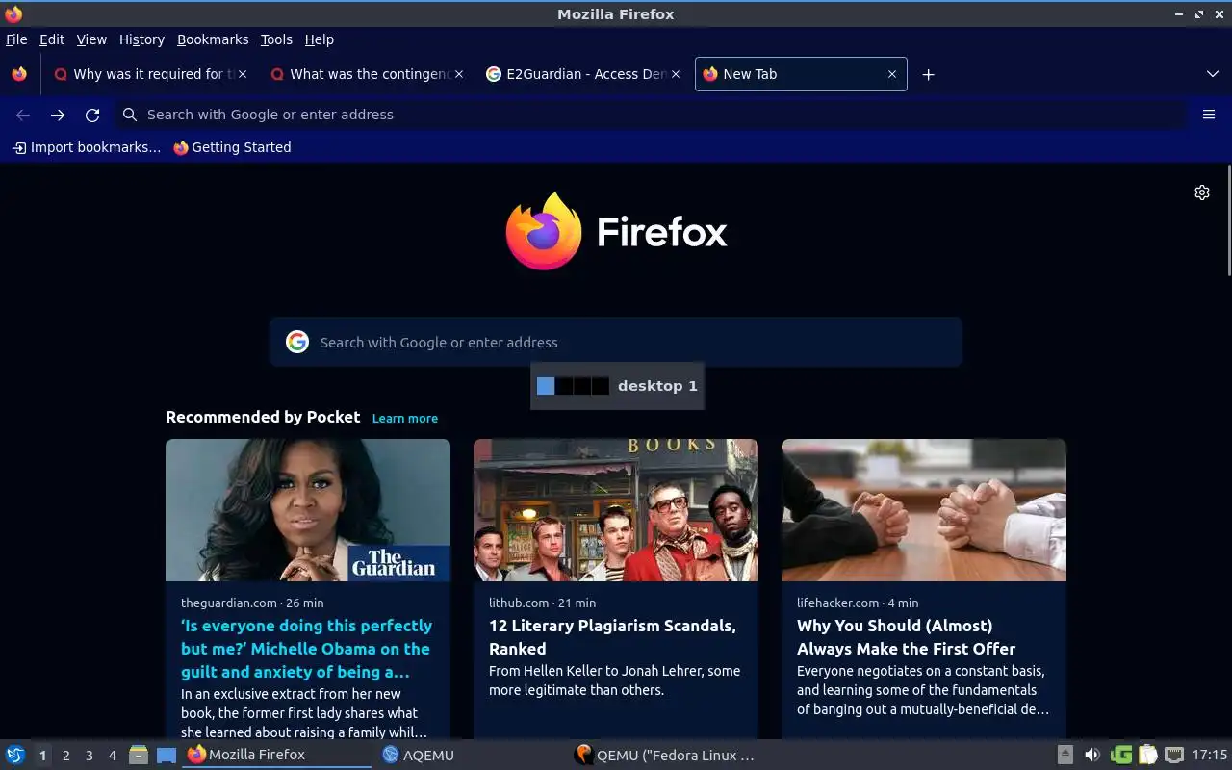Screen dimensions: 1232x770
Task: Open the clasped hands lifehacker article image
Action: [x=924, y=510]
